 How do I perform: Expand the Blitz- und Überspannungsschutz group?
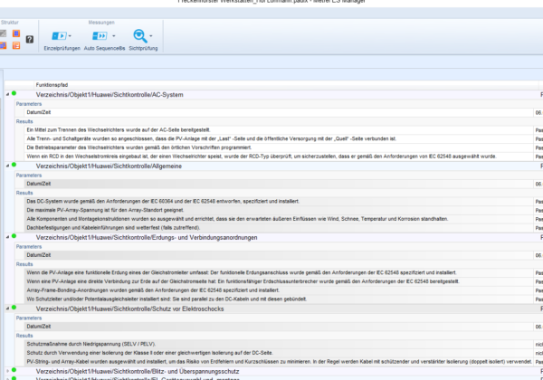pyautogui.click(x=7, y=371)
